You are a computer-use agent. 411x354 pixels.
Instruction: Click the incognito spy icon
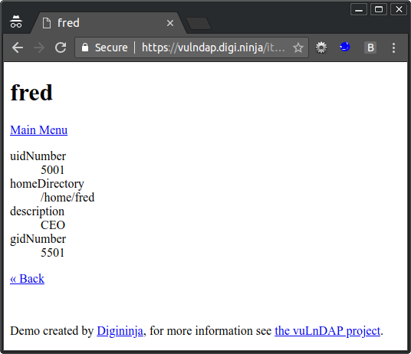pyautogui.click(x=16, y=21)
